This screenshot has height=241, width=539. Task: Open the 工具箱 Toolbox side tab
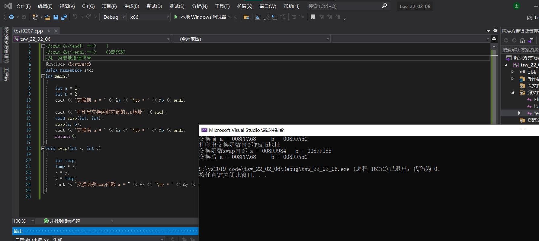[x=6, y=74]
